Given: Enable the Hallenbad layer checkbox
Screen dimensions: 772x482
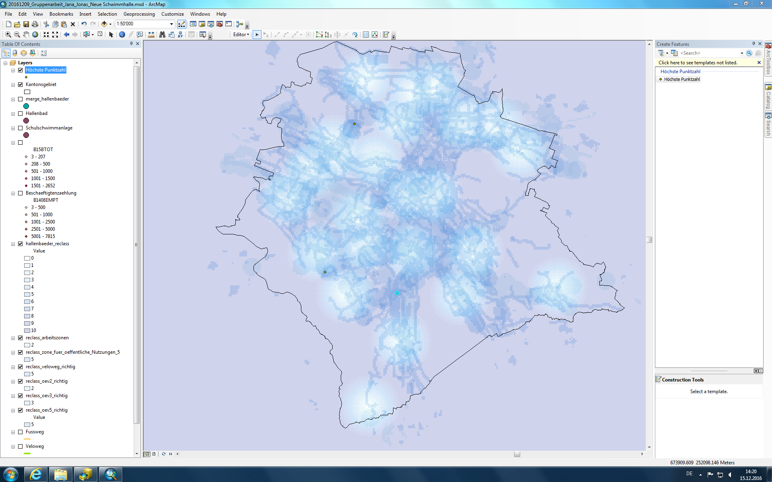Looking at the screenshot, I should 21,113.
